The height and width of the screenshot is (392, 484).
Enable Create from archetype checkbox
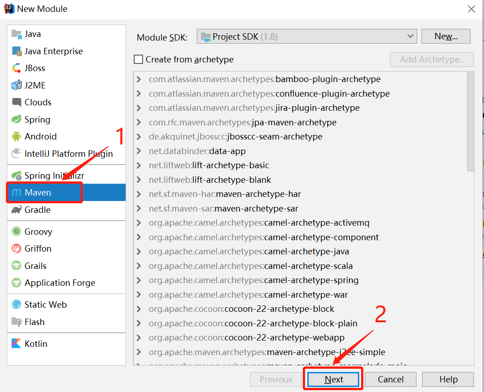[x=138, y=59]
